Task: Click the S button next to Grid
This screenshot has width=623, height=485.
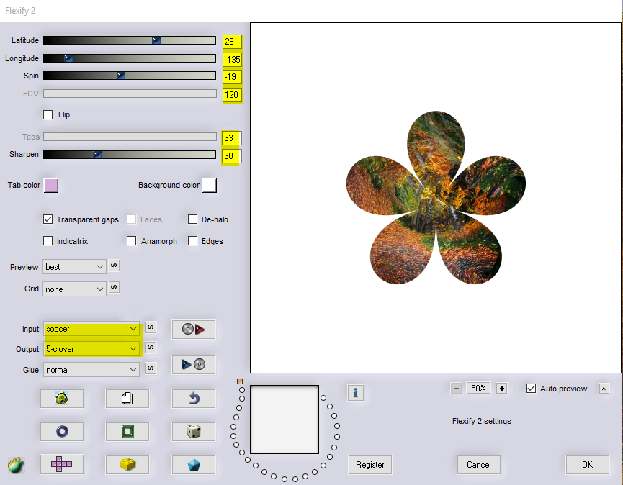Action: click(114, 287)
